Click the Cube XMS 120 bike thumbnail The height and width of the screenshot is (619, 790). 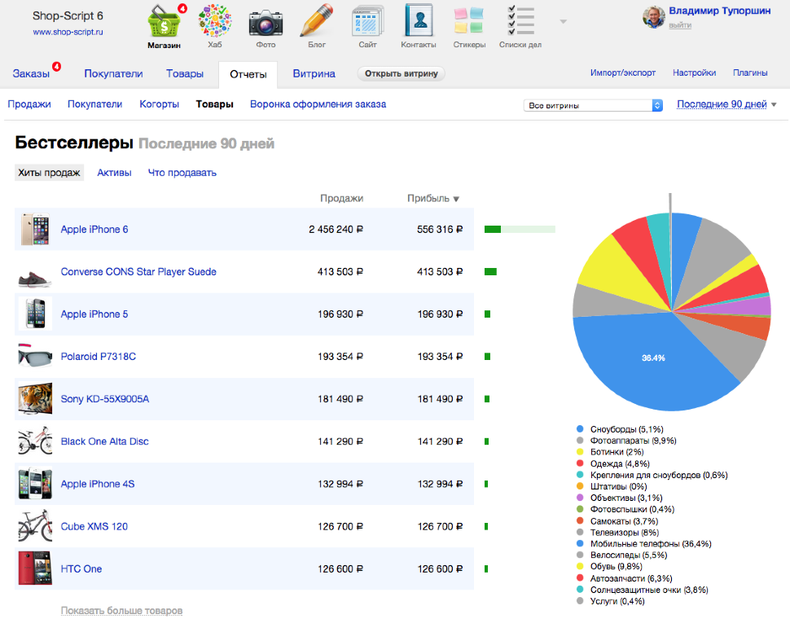coord(35,526)
